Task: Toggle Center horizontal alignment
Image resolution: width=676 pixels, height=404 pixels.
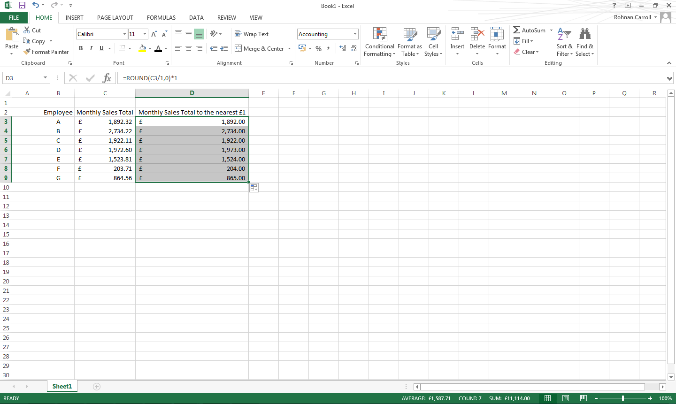Action: pos(189,48)
